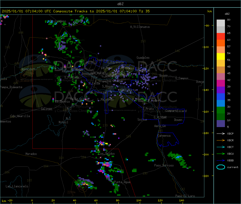The image size is (241, 204).
Task: Select the dark green 20–10 dBZ color band
Action: click(x=221, y=117)
